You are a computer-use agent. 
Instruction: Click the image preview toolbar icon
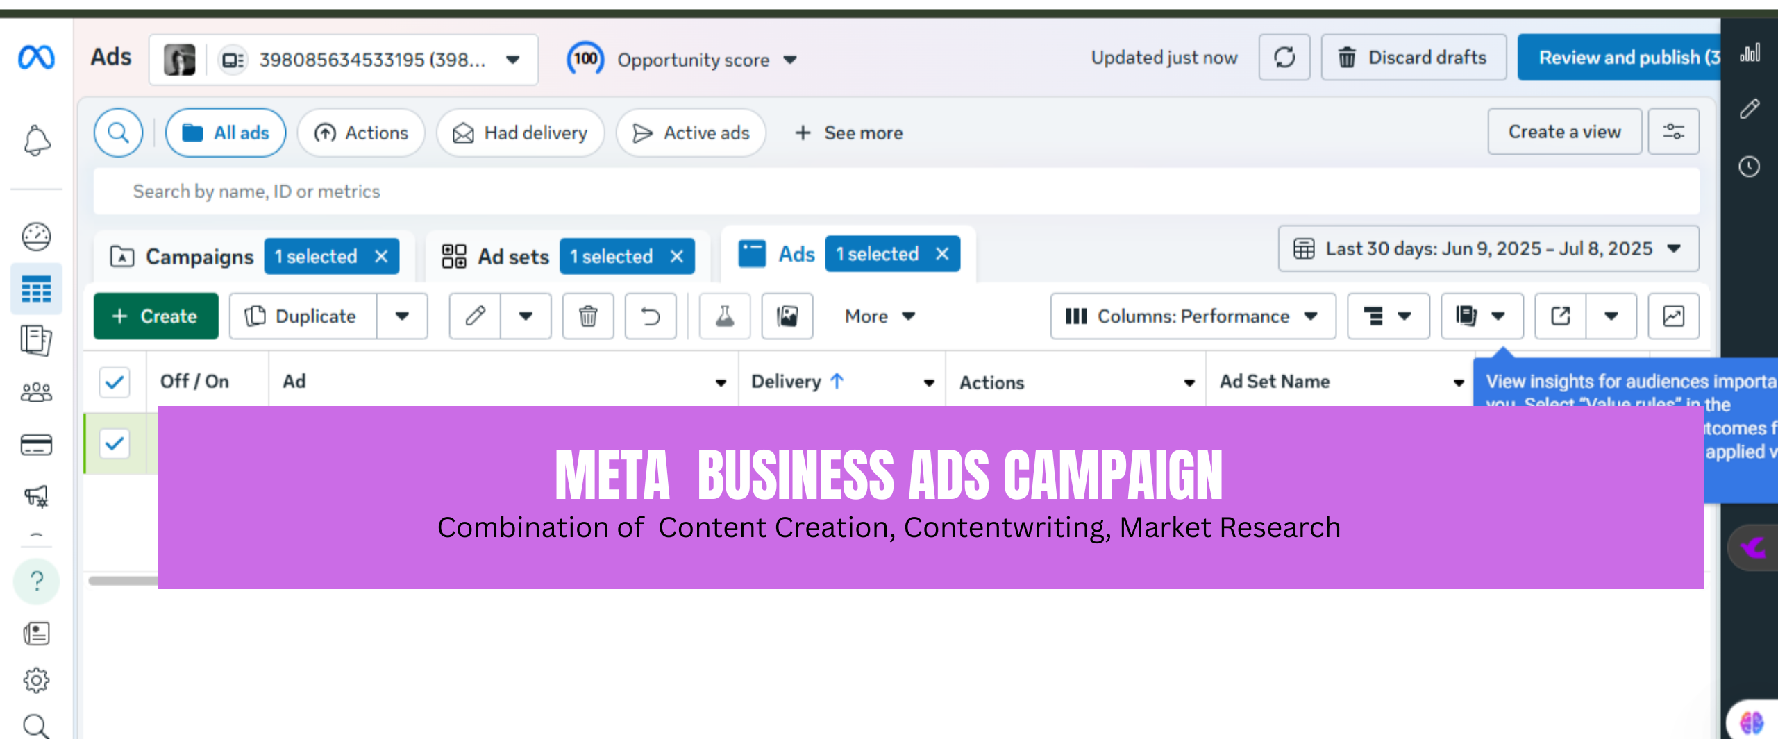[x=787, y=316]
